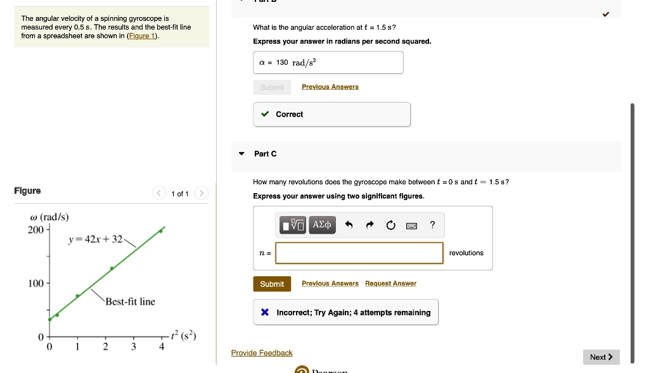649x373 pixels.
Task: Open Previous Answers for angular acceleration part
Action: [x=330, y=87]
